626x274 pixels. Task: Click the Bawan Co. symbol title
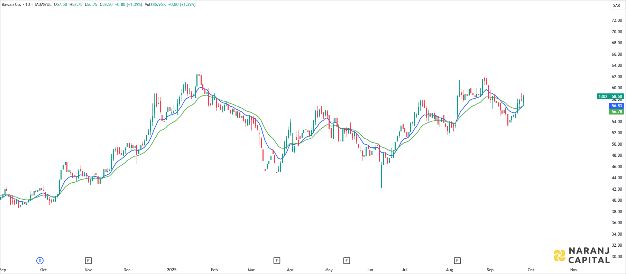pos(11,4)
